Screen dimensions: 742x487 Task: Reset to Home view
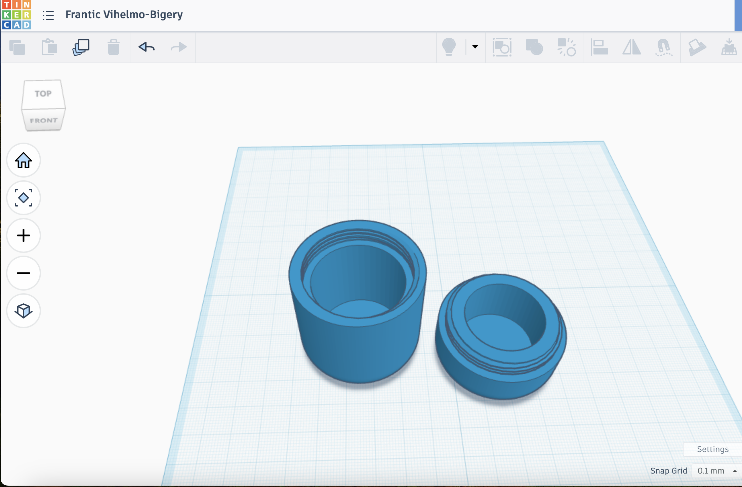(24, 160)
